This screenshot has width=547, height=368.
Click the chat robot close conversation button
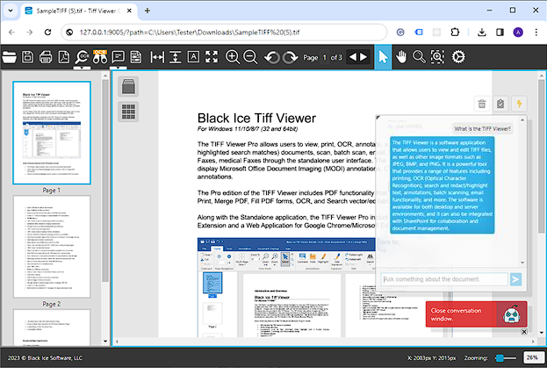coord(513,314)
